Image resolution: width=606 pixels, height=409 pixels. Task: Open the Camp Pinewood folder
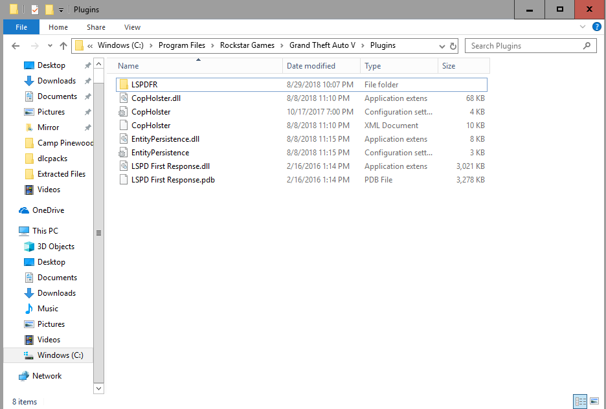coord(59,143)
